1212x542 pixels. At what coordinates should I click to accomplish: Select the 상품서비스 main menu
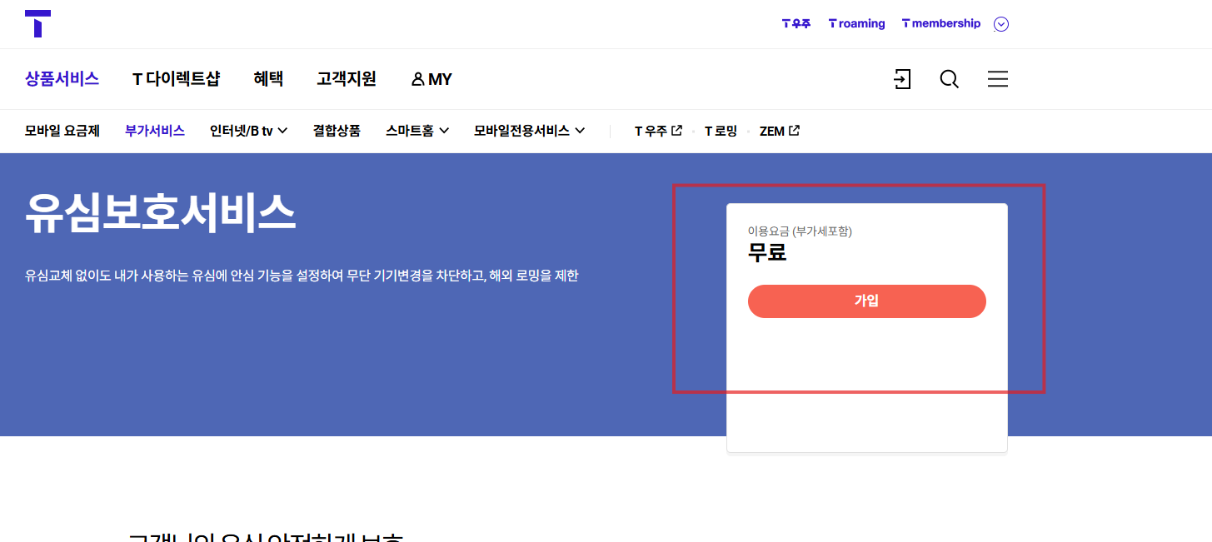62,79
